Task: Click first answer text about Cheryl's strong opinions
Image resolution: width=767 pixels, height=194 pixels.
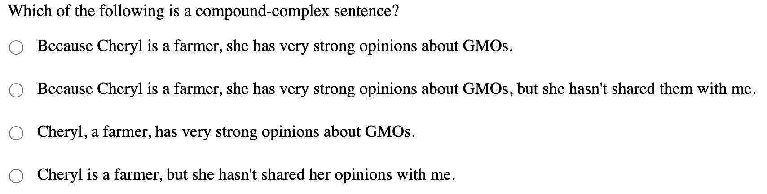Action: pyautogui.click(x=275, y=46)
